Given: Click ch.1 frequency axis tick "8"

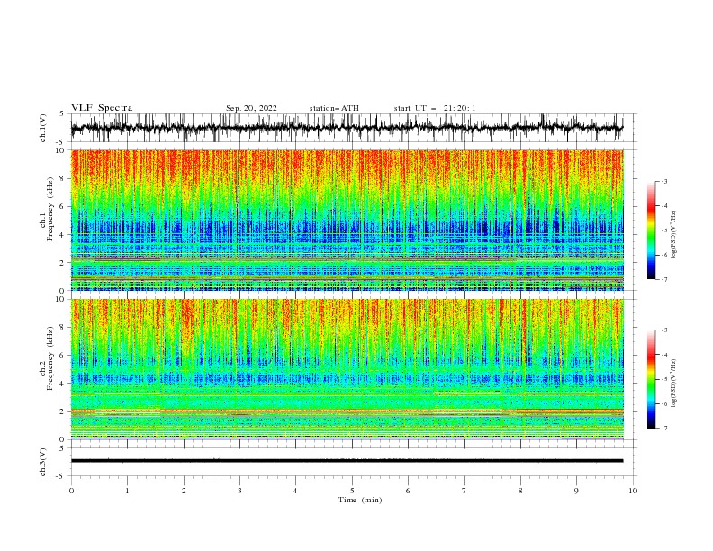Looking at the screenshot, I should pos(63,178).
